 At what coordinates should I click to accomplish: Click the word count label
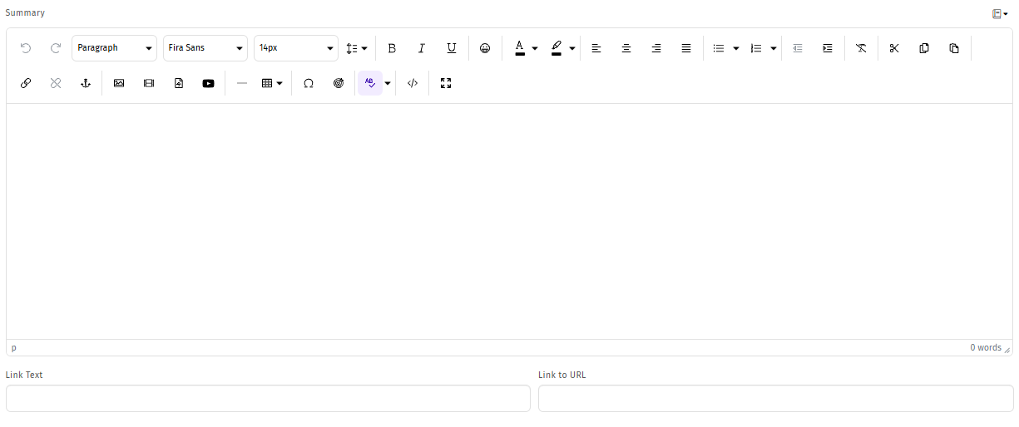(x=985, y=347)
